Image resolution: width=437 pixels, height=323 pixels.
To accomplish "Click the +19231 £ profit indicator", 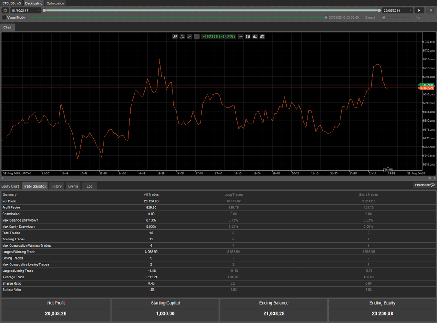I will click(x=219, y=37).
